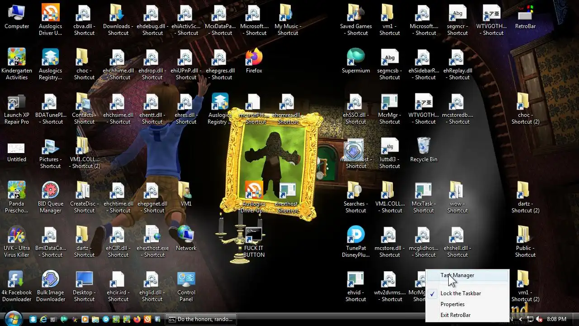
Task: Select the Kindergarten Activities icon
Action: click(x=17, y=65)
